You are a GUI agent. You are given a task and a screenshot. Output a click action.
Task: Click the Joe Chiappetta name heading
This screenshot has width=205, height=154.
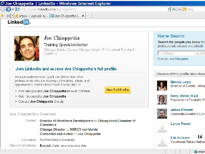click(61, 38)
